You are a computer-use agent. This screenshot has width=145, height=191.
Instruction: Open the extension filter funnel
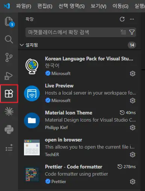coord(132,32)
